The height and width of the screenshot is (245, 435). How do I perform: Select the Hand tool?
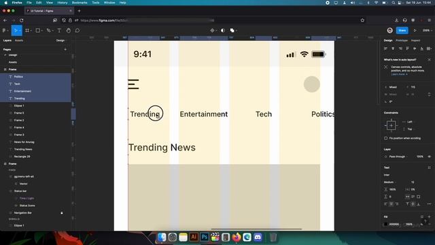point(68,31)
